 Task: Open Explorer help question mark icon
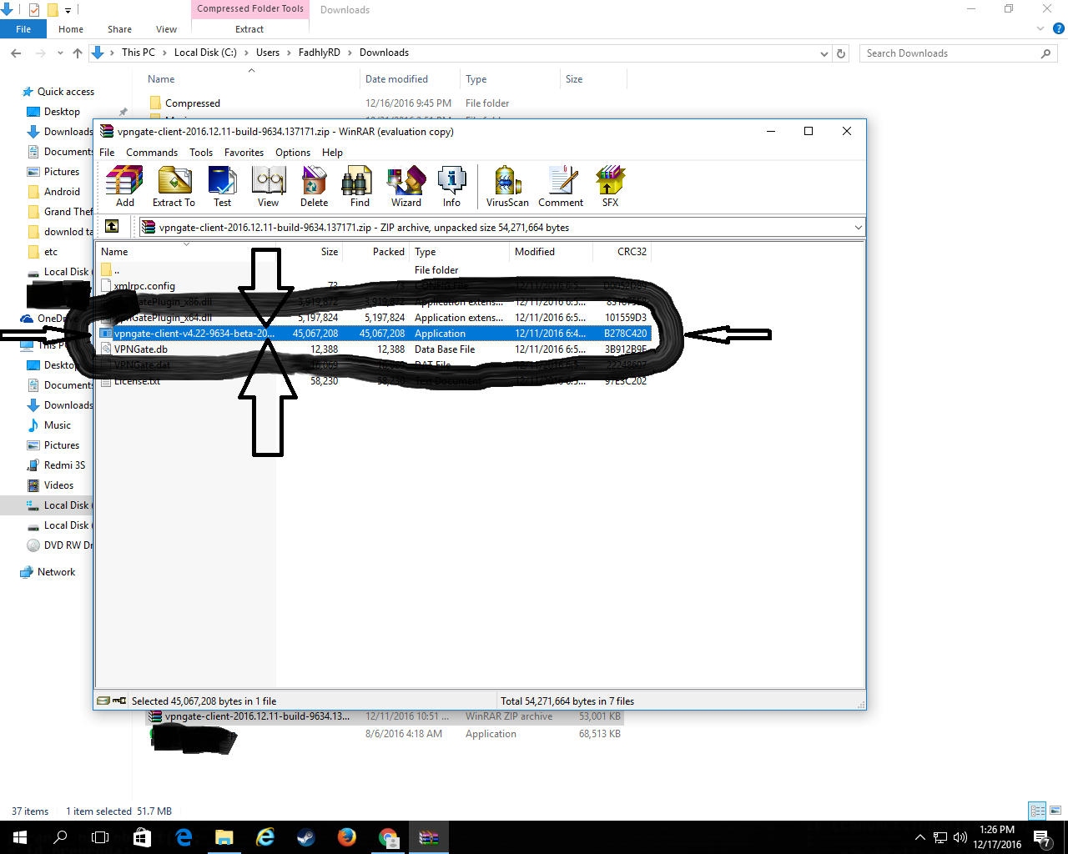[x=1058, y=29]
